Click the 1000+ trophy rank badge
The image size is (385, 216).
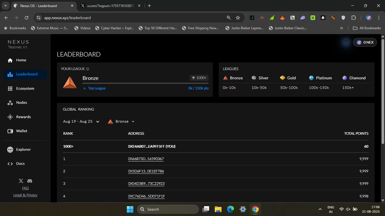click(199, 78)
